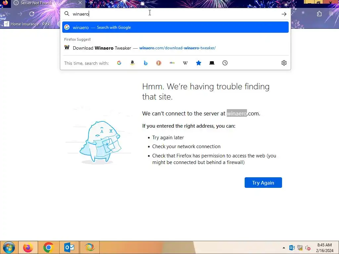
Task: Launch Google Chrome from the taskbar
Action: click(x=48, y=247)
